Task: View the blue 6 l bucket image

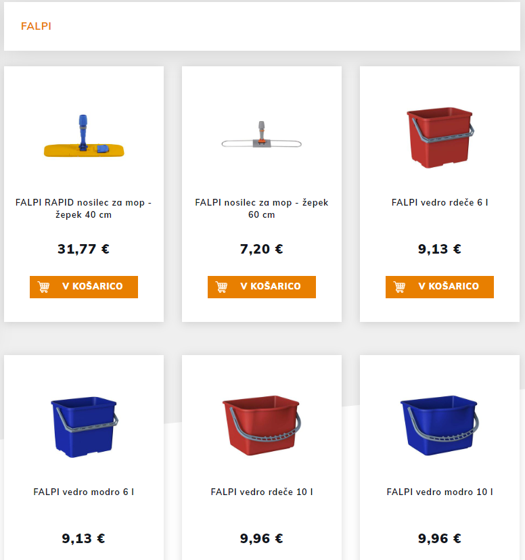Action: pos(85,427)
